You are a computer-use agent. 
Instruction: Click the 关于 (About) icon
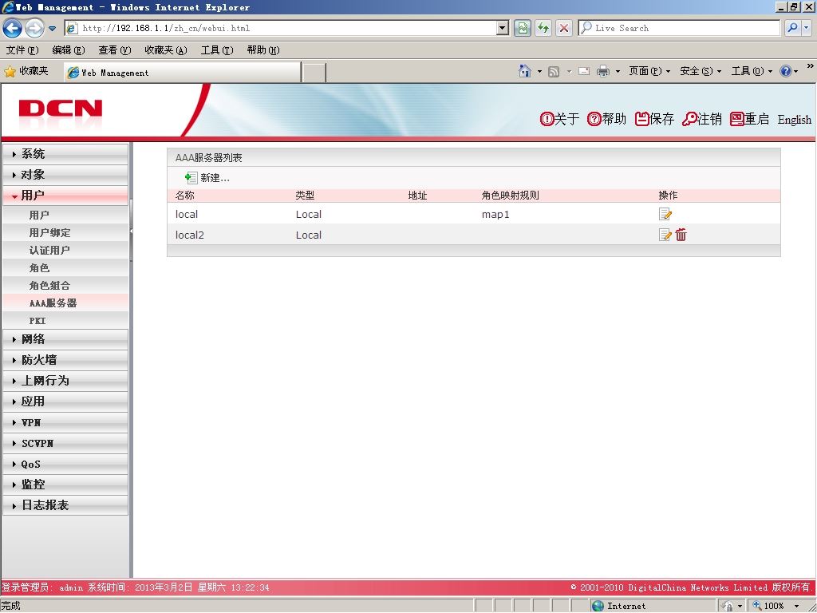[547, 119]
